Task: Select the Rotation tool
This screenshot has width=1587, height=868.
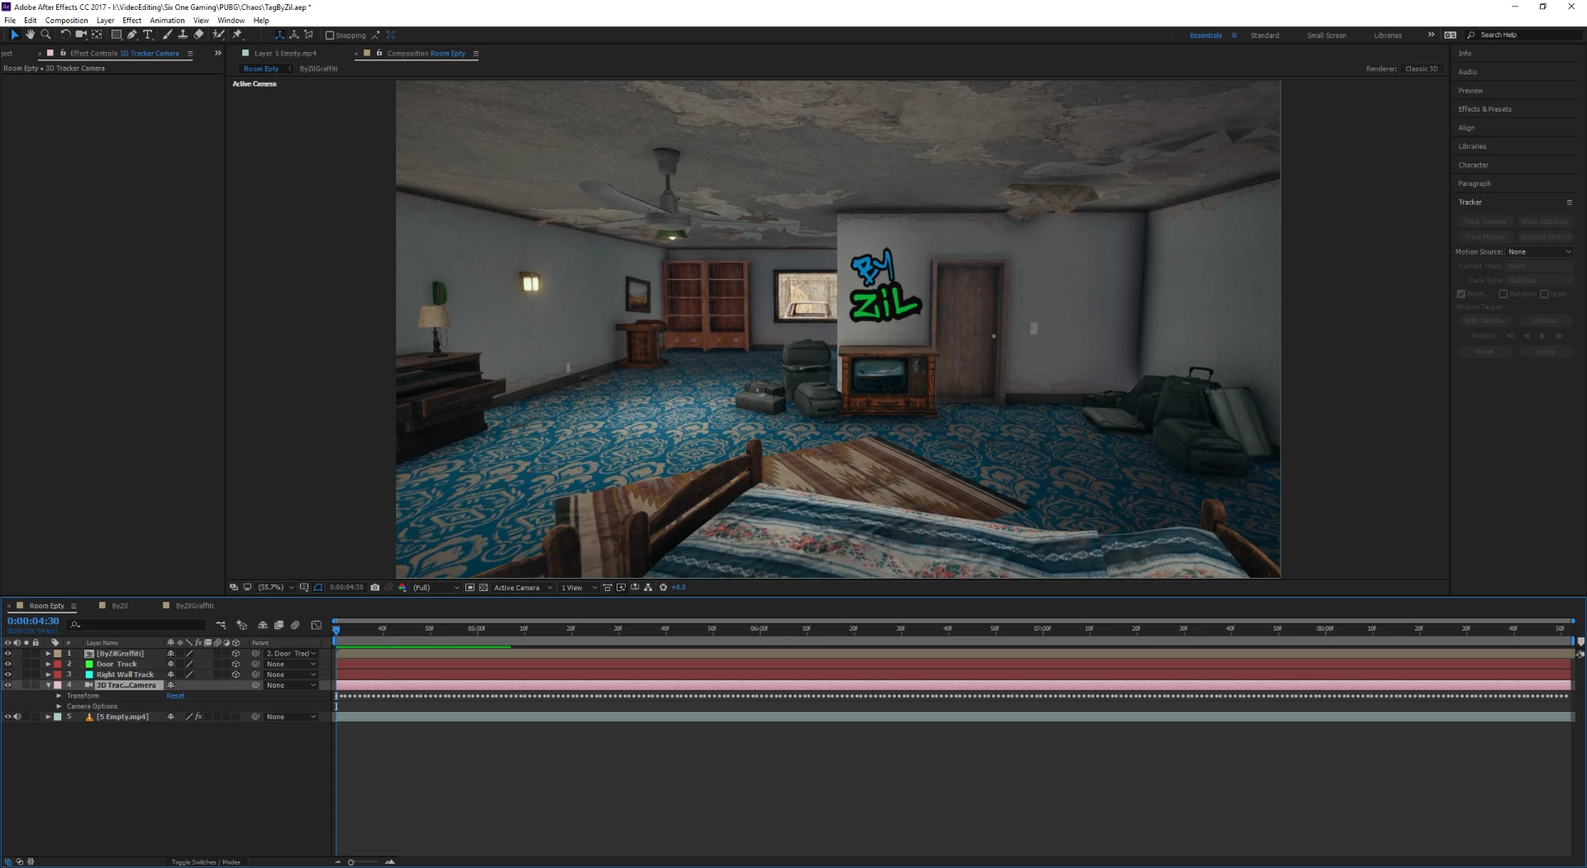Action: tap(65, 35)
